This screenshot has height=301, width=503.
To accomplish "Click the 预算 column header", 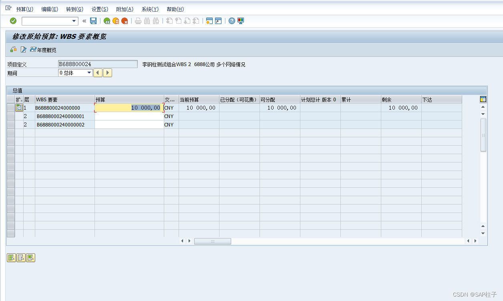I will click(x=129, y=99).
